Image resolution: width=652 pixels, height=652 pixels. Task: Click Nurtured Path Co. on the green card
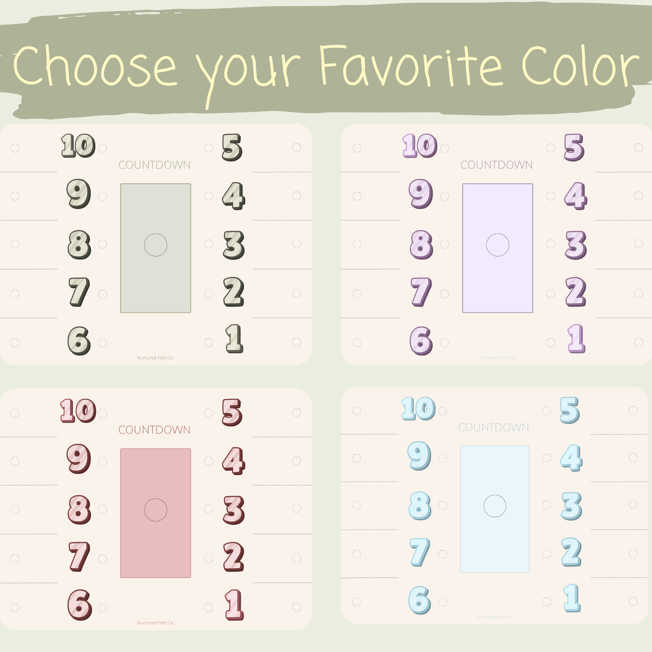(155, 358)
